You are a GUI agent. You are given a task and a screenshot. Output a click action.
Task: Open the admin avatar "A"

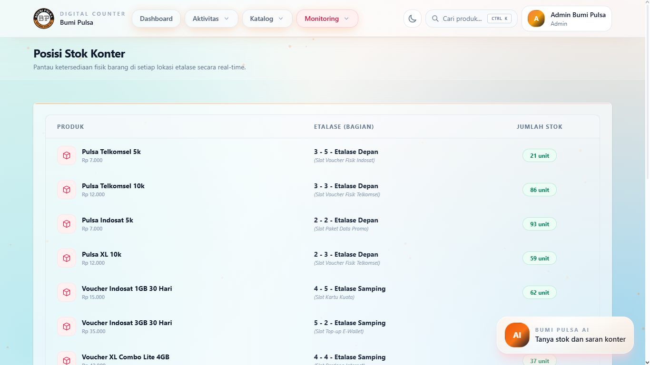[536, 19]
